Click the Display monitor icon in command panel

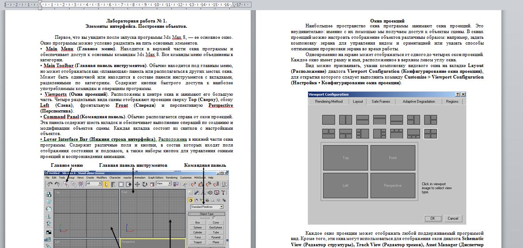pyautogui.click(x=217, y=192)
